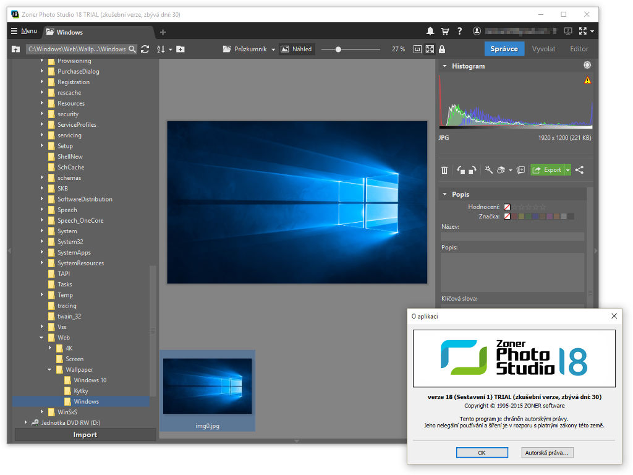Click the green Export button
633x475 pixels.
[x=547, y=170]
